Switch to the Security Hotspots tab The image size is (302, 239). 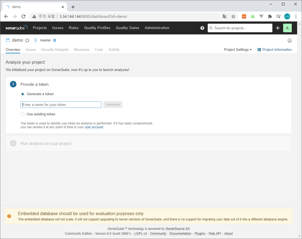(x=55, y=50)
